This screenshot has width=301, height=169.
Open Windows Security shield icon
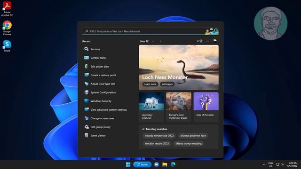pyautogui.click(x=87, y=101)
